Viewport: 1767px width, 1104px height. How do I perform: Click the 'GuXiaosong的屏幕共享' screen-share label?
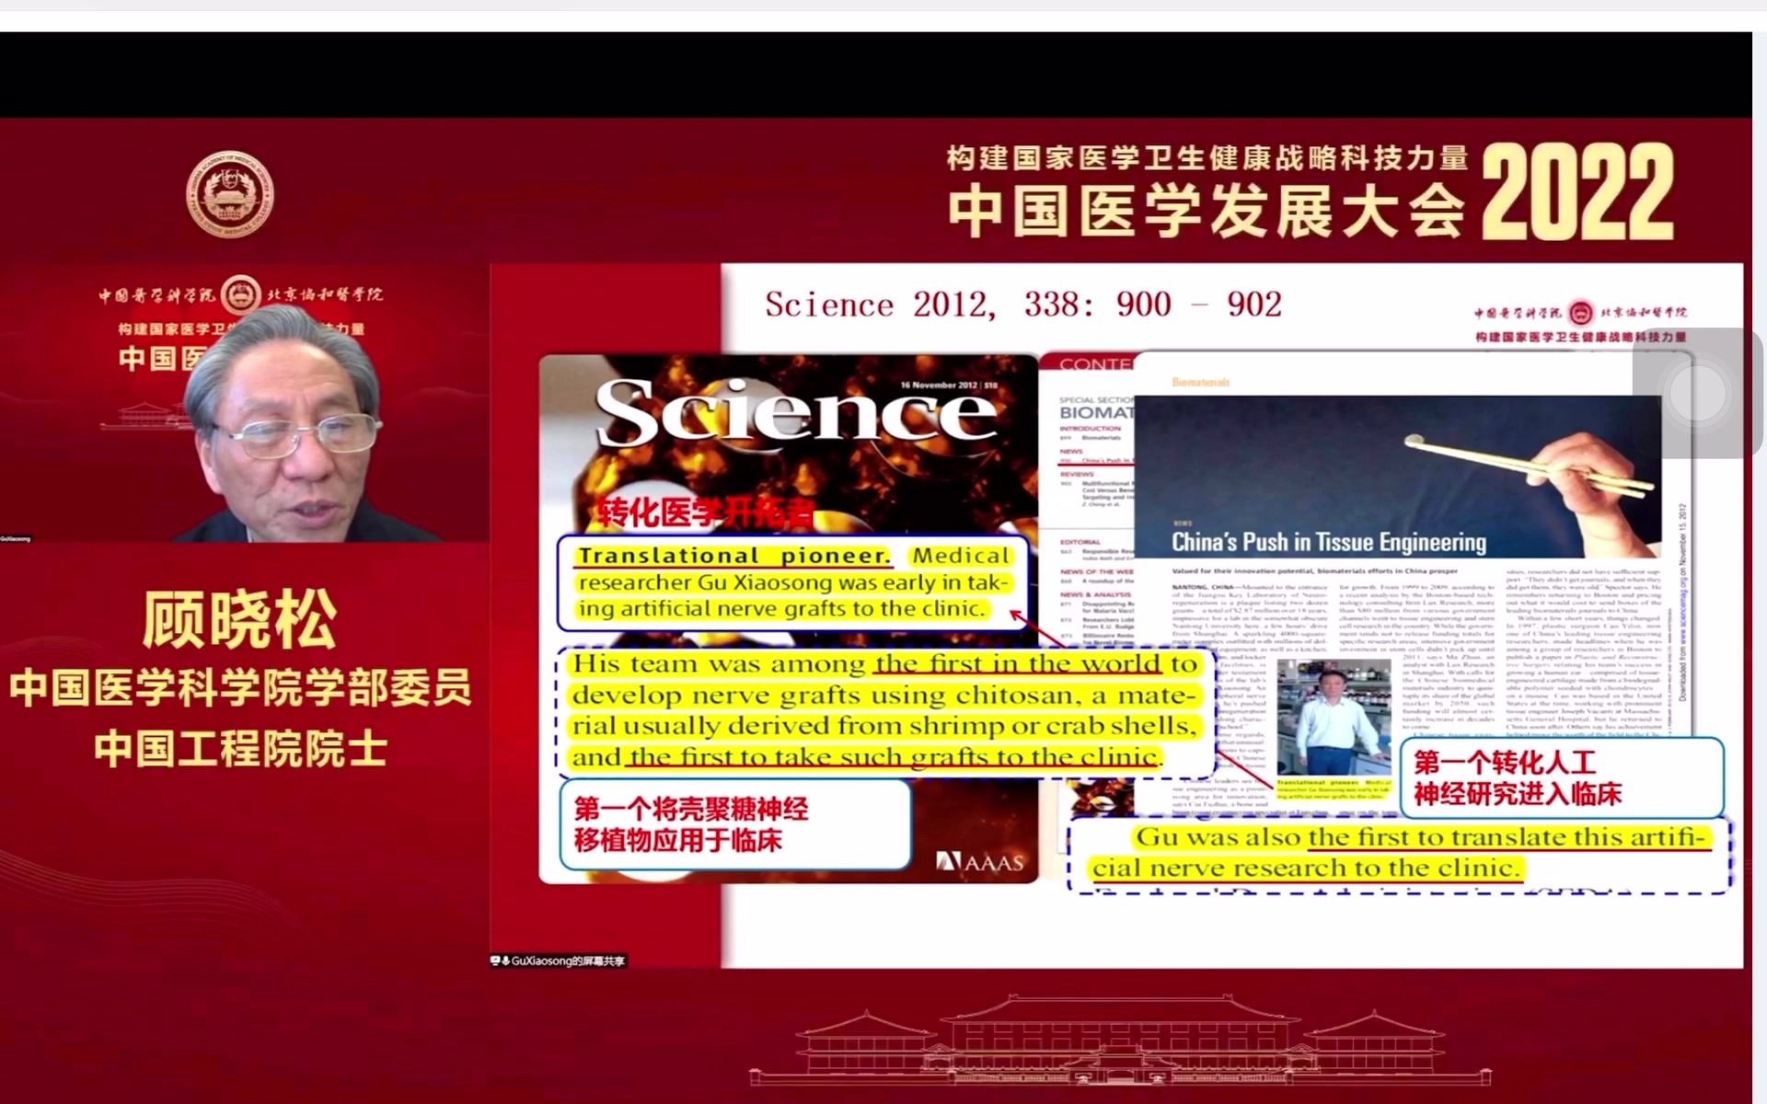coord(559,960)
